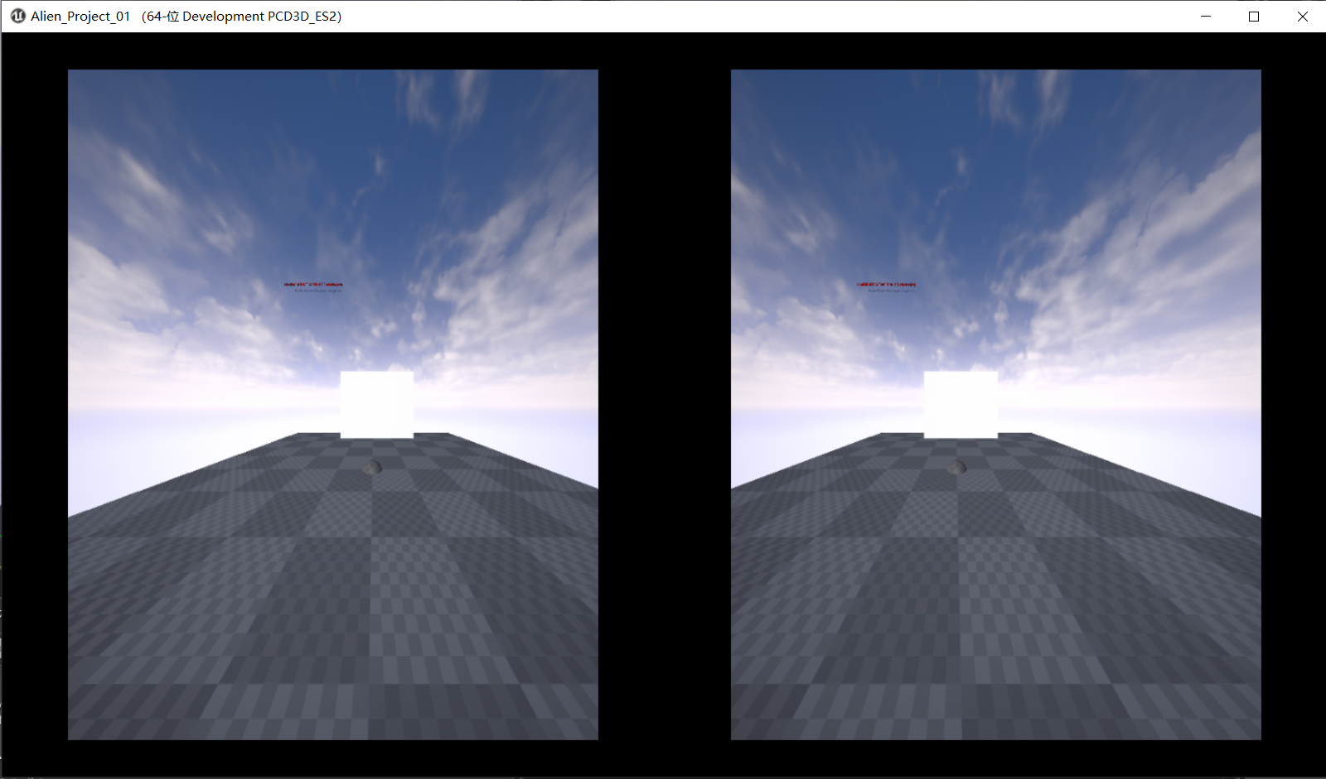Close the Alien_Project_01 window
Screen dimensions: 1326x779
(x=1302, y=17)
